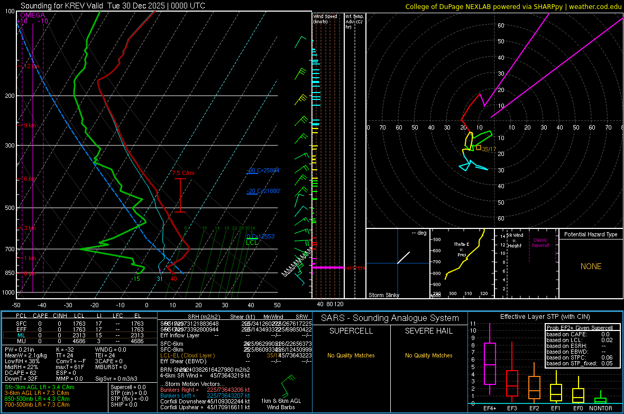Image resolution: width=624 pixels, height=414 pixels.
Task: Click the 'WNDG = 0.0' value
Action: (x=111, y=349)
